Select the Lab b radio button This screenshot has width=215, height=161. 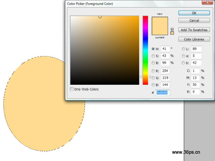click(x=183, y=63)
